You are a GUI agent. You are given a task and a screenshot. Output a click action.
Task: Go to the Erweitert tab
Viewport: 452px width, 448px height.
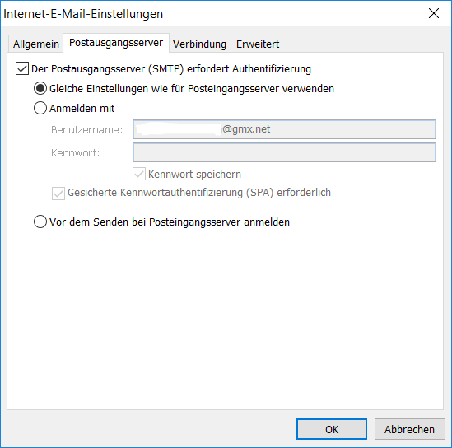pyautogui.click(x=257, y=44)
